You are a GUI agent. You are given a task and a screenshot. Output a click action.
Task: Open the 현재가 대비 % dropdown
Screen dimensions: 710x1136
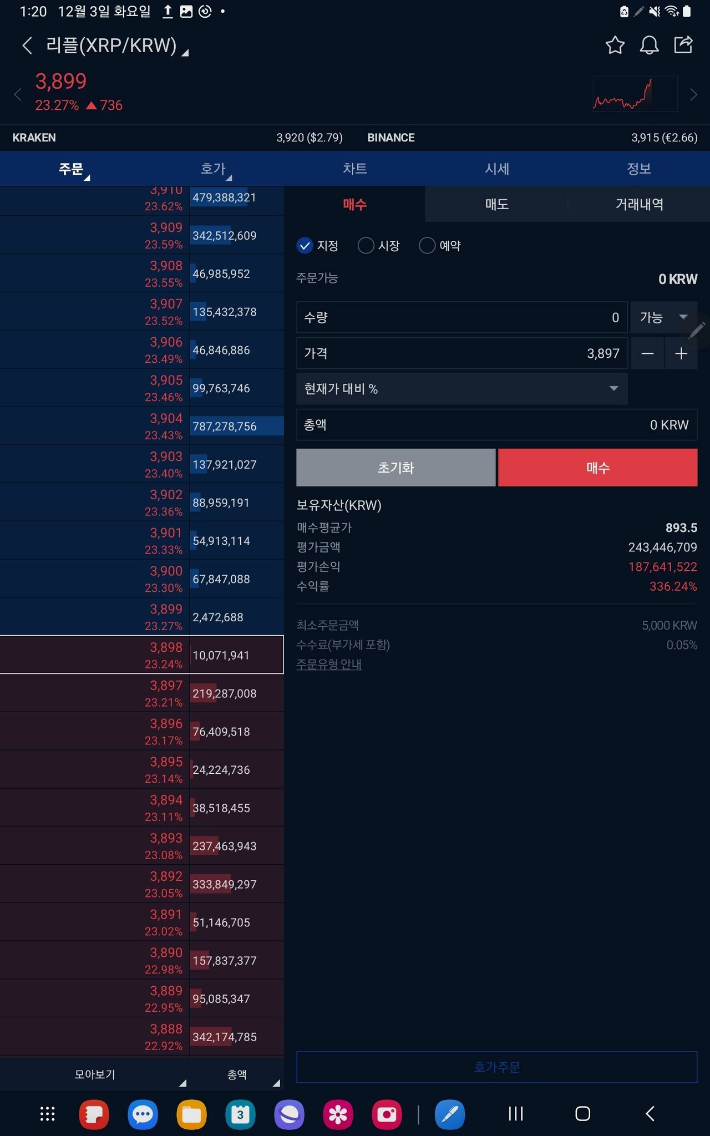[x=462, y=388]
